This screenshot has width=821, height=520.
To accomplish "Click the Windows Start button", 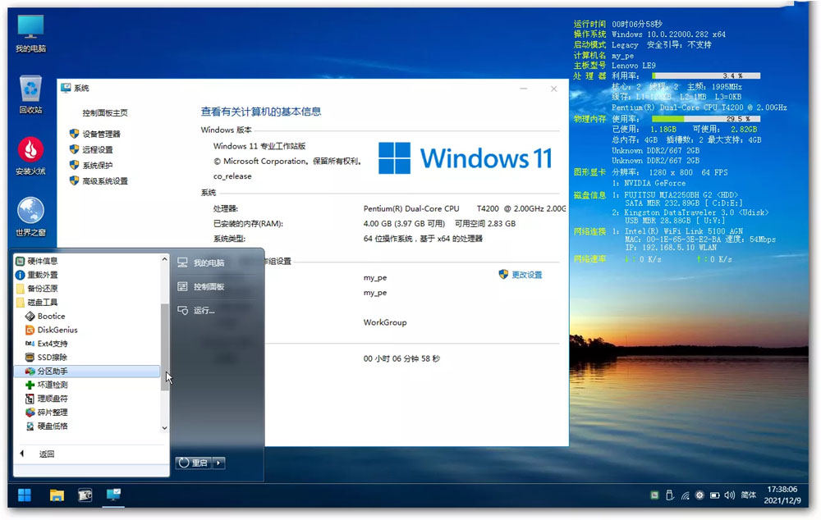I will 25,495.
